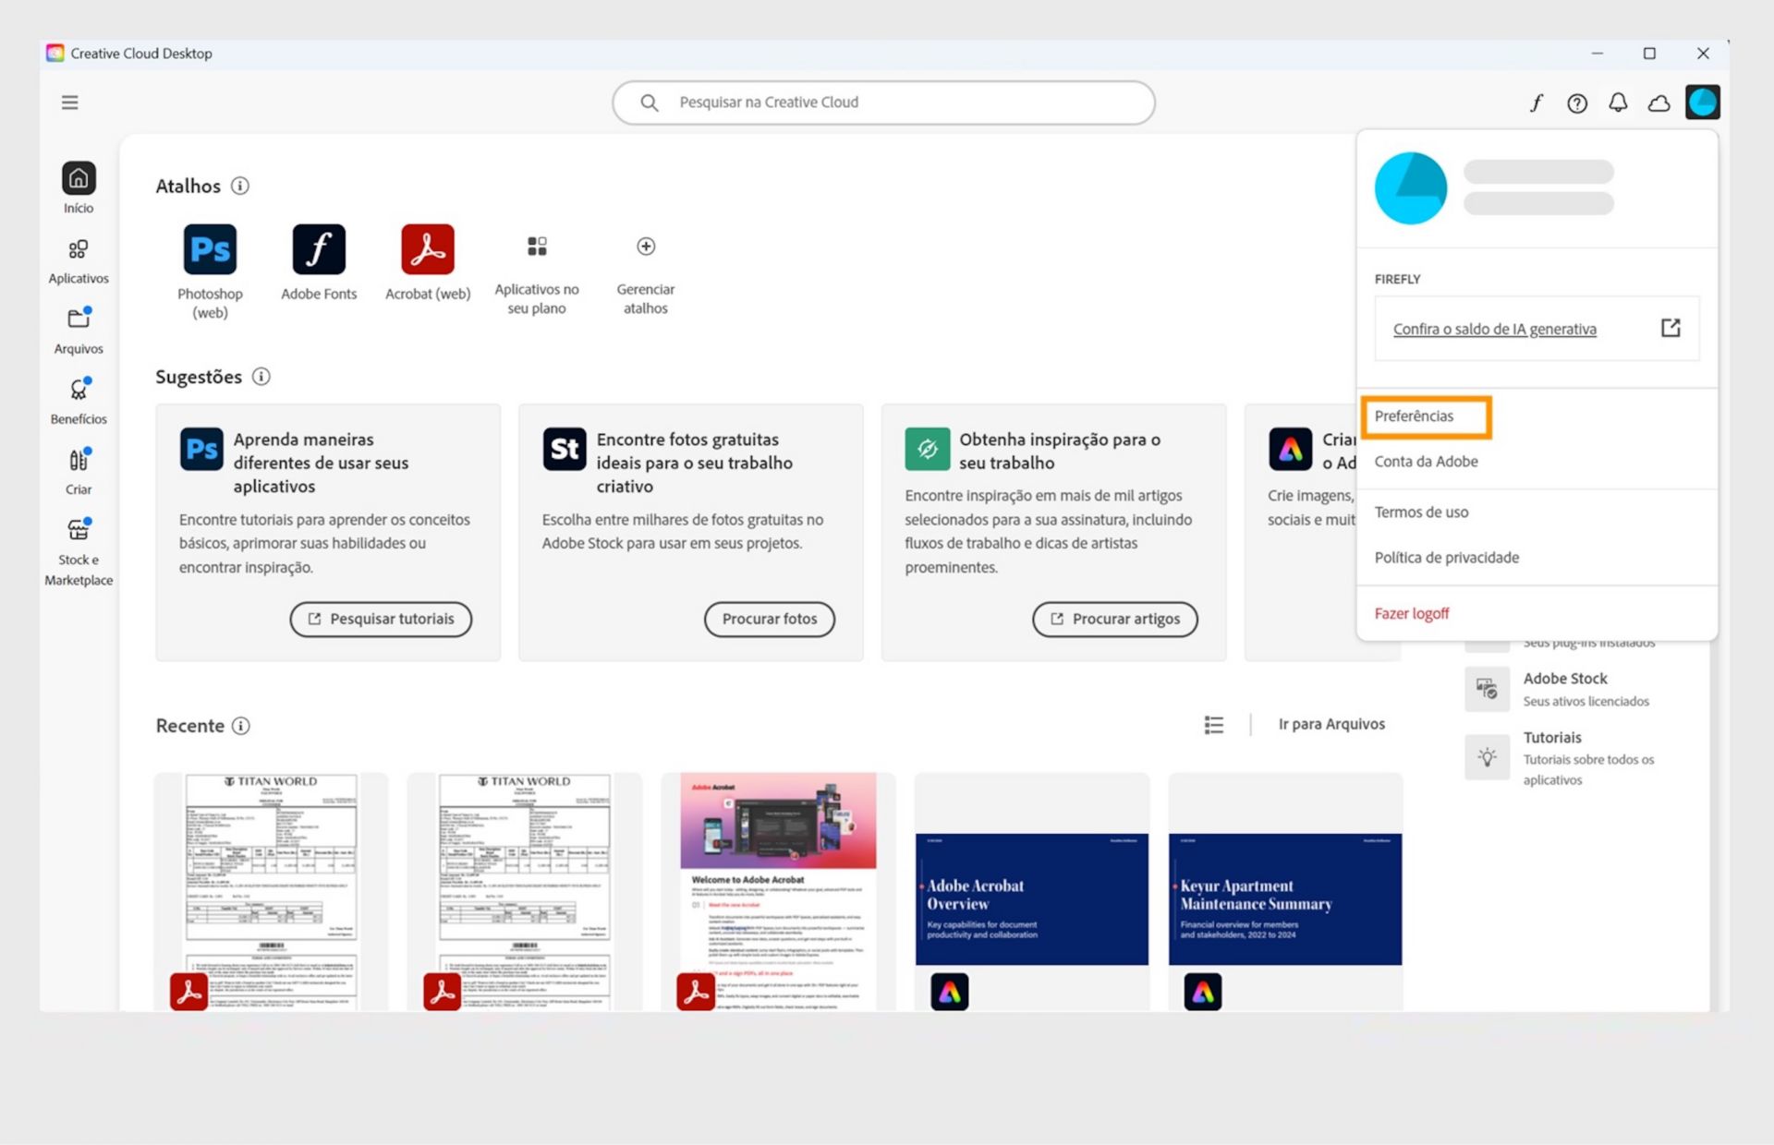Viewport: 1774px width, 1145px height.
Task: Open Política de privacidade menu item
Action: pos(1446,558)
